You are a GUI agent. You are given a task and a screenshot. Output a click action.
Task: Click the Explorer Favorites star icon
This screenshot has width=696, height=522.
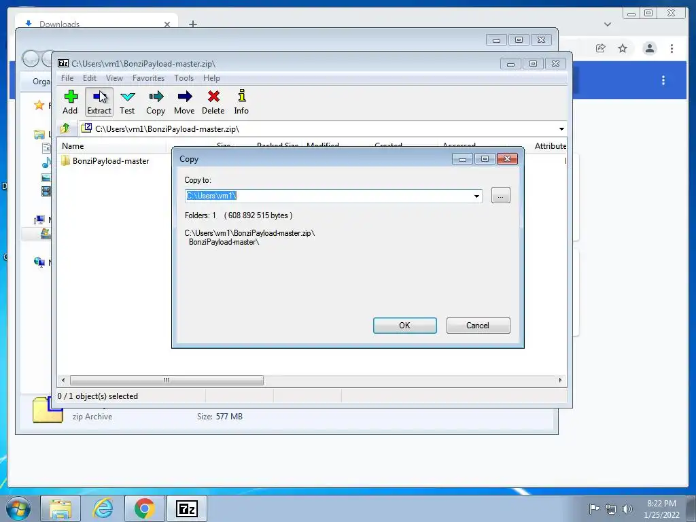[x=39, y=105]
